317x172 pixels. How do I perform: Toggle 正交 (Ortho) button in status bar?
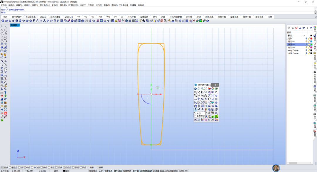coord(101,171)
